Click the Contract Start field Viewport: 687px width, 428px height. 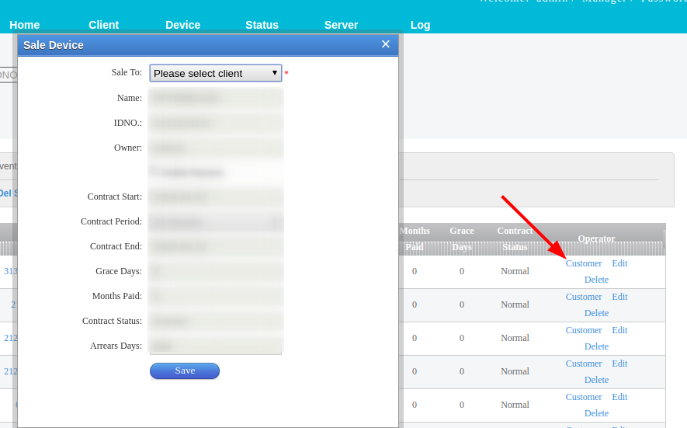pos(215,197)
